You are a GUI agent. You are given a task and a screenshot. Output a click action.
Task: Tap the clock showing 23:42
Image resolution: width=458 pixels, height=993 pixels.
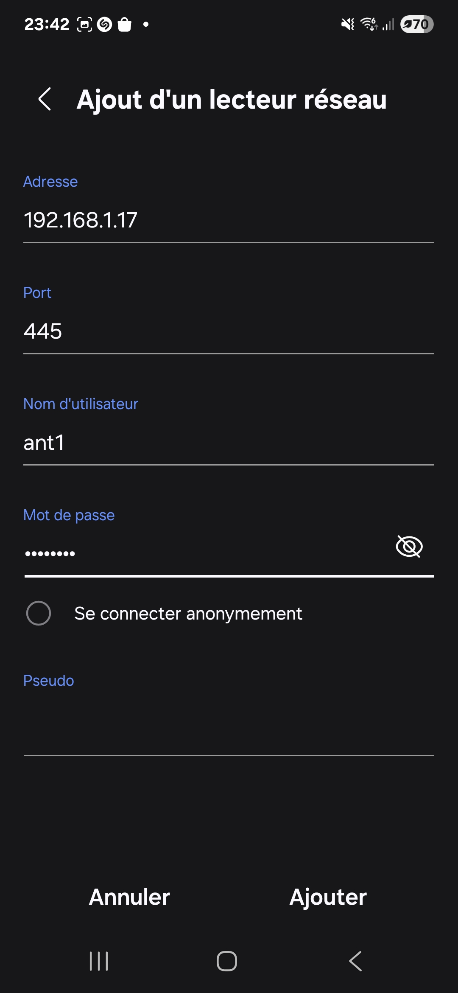coord(47,24)
